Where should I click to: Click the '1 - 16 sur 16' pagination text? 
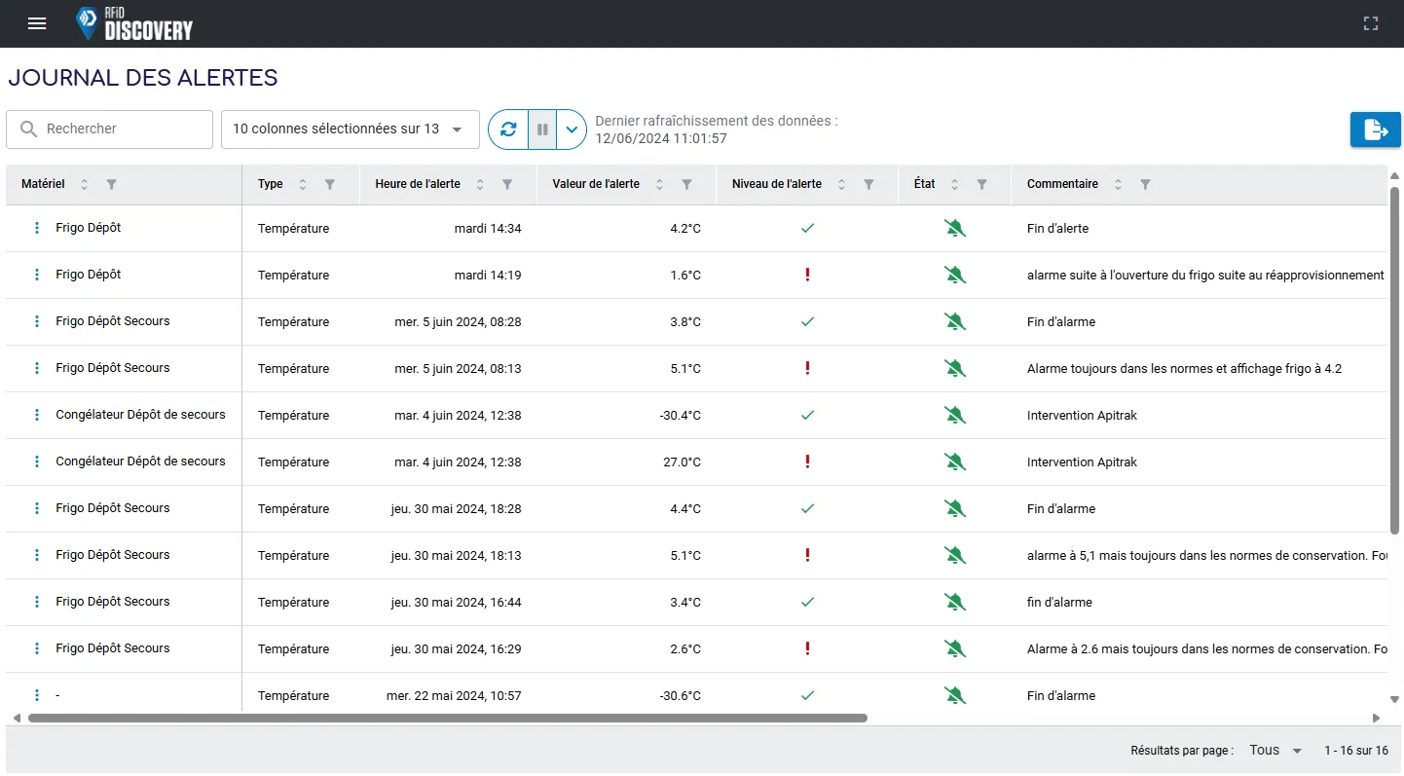point(1356,751)
